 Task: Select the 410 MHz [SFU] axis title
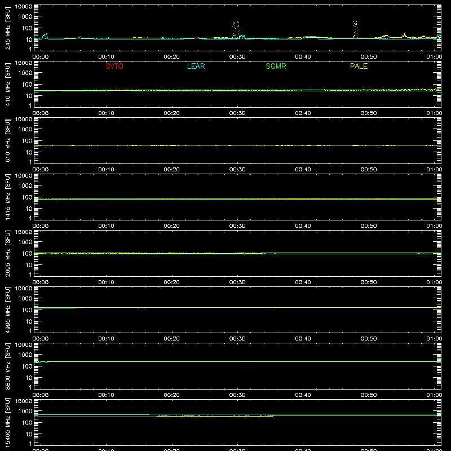pyautogui.click(x=8, y=85)
